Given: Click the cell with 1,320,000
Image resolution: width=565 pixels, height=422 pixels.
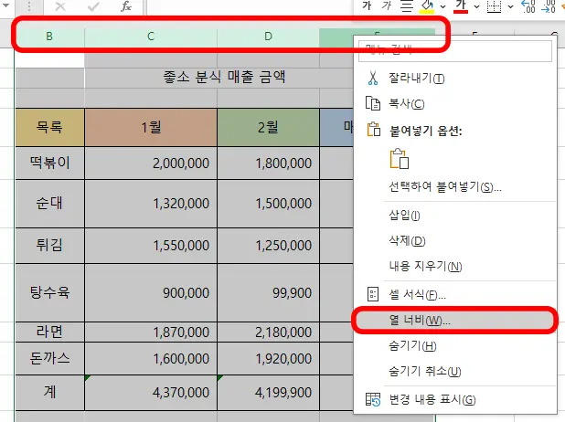Looking at the screenshot, I should click(151, 204).
